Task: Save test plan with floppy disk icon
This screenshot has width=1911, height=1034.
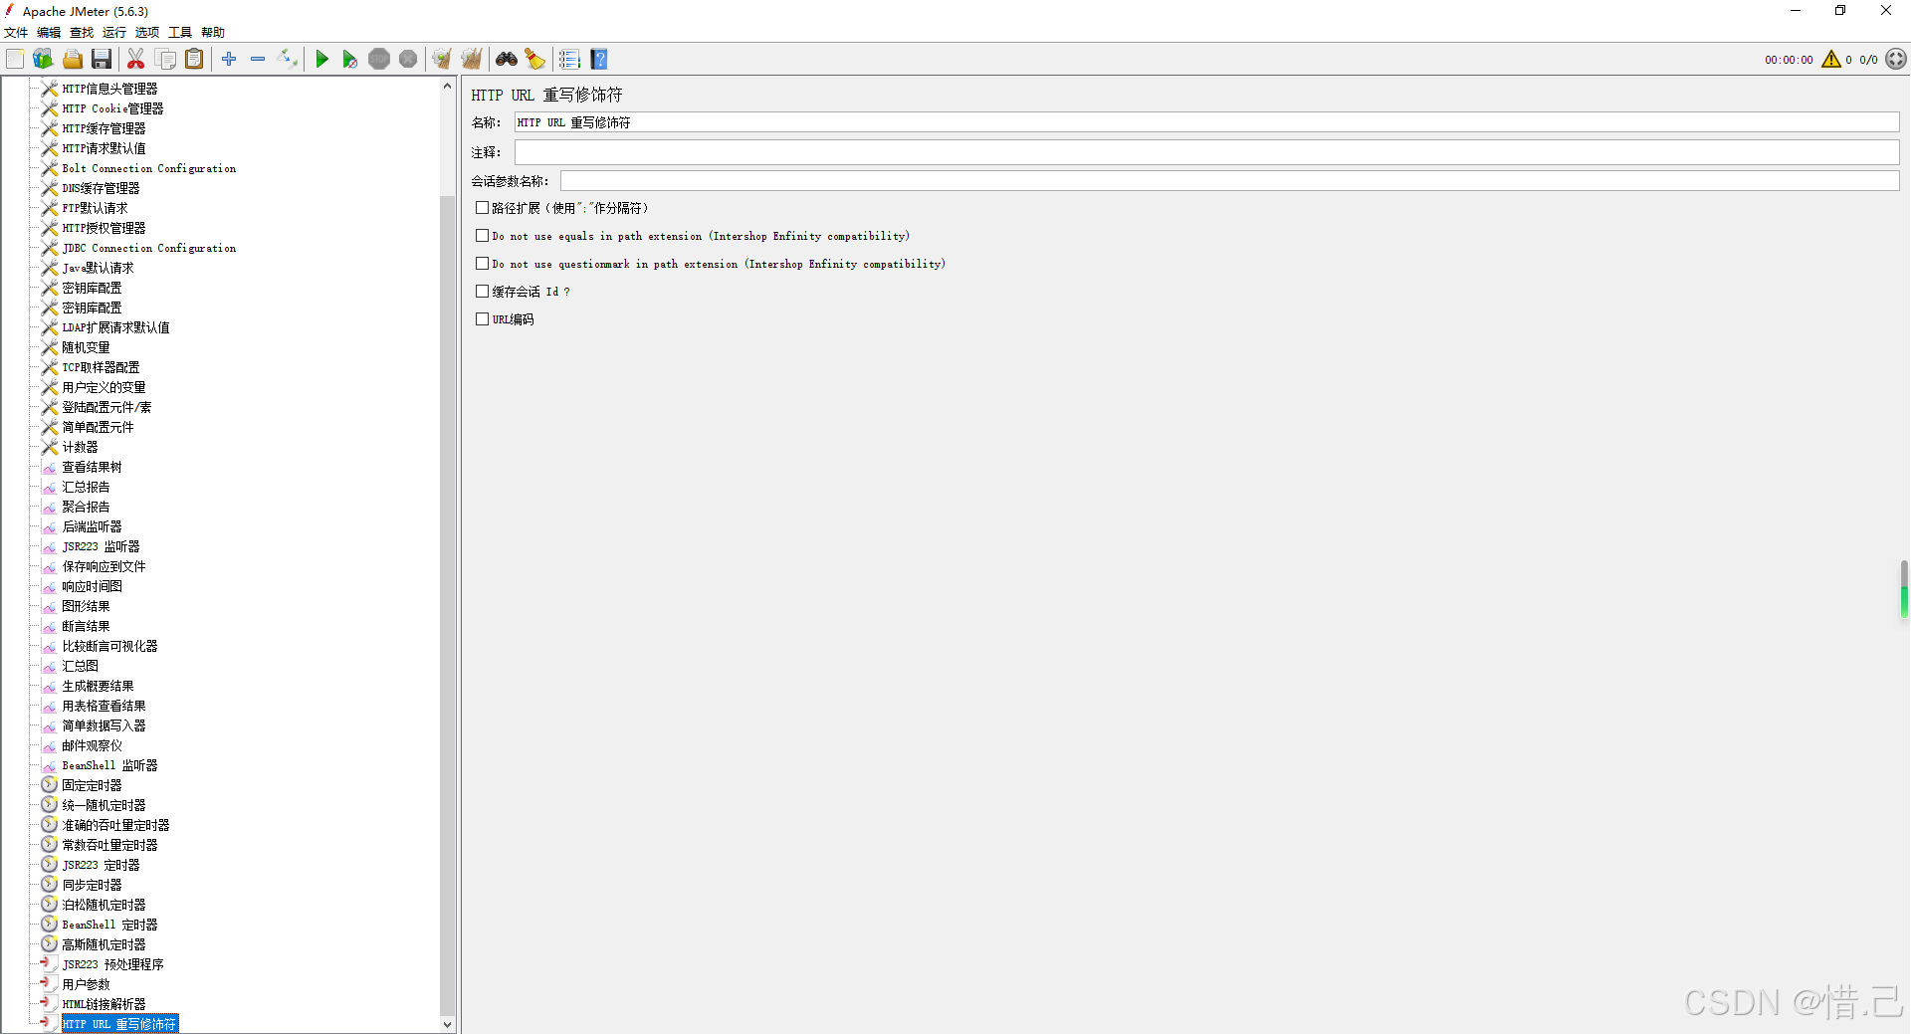Action: tap(102, 60)
